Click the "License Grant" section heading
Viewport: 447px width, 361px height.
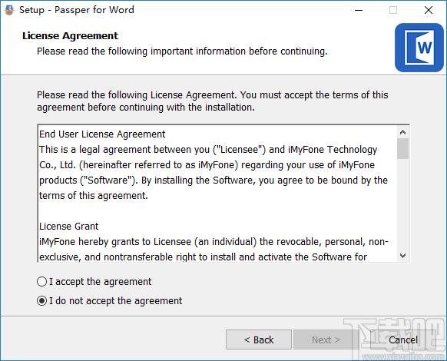click(x=68, y=226)
